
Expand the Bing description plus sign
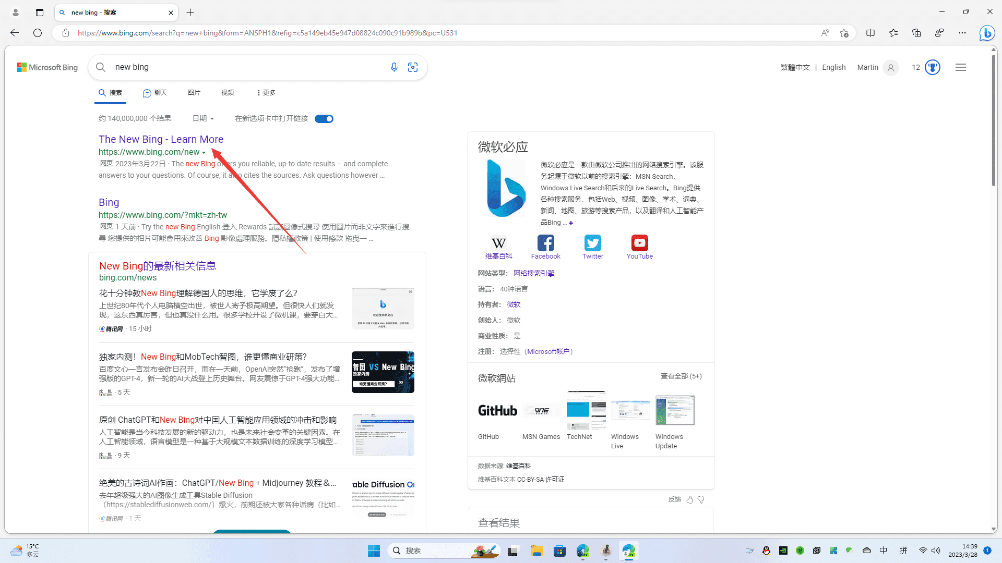[x=571, y=223]
